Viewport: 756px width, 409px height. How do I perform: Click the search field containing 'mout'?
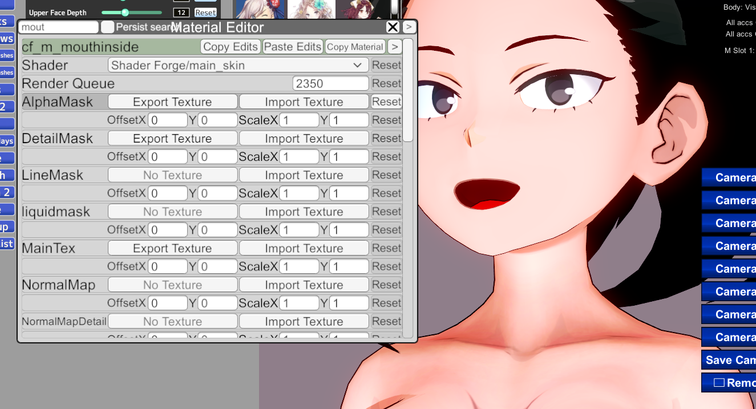[x=58, y=27]
